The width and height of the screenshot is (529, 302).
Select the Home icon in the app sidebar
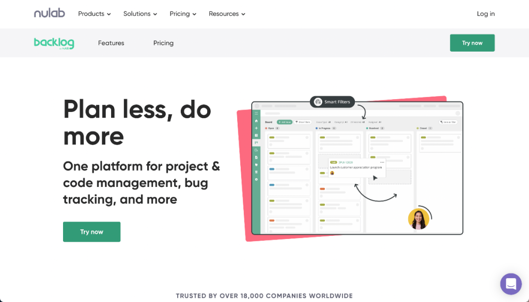(256, 121)
